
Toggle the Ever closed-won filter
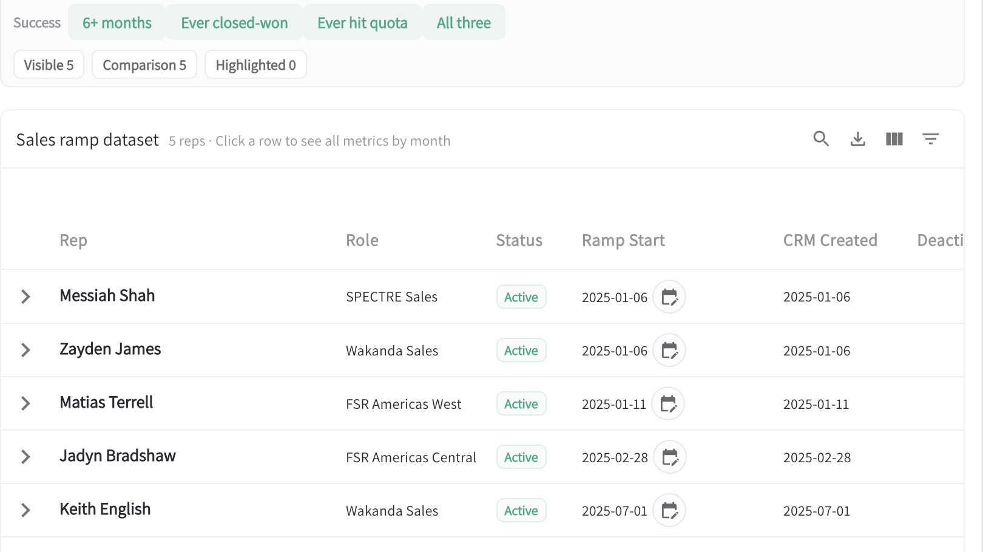click(234, 22)
